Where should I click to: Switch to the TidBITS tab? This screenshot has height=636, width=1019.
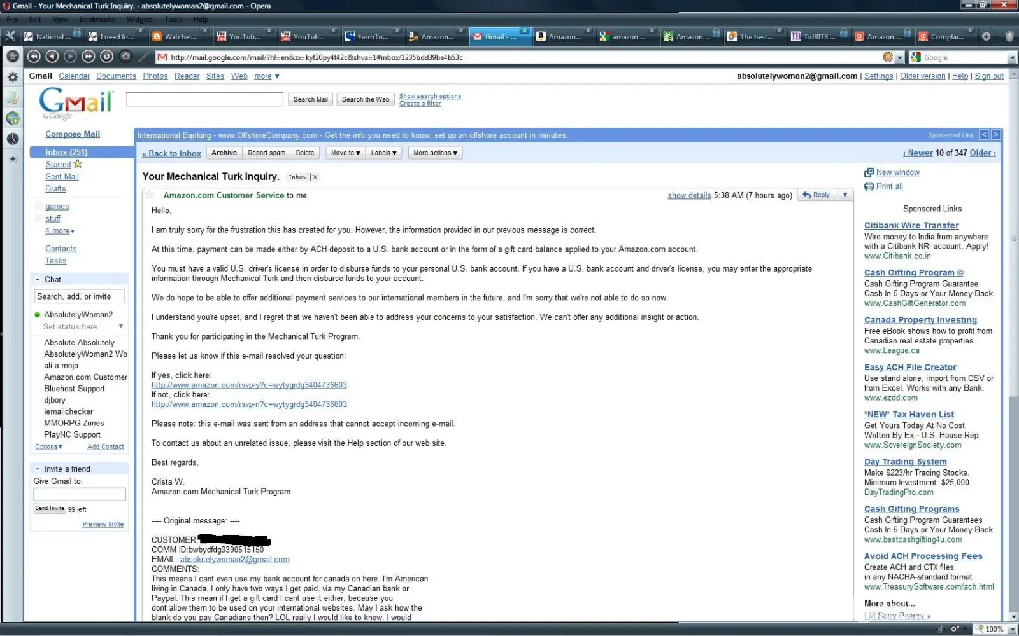[818, 36]
